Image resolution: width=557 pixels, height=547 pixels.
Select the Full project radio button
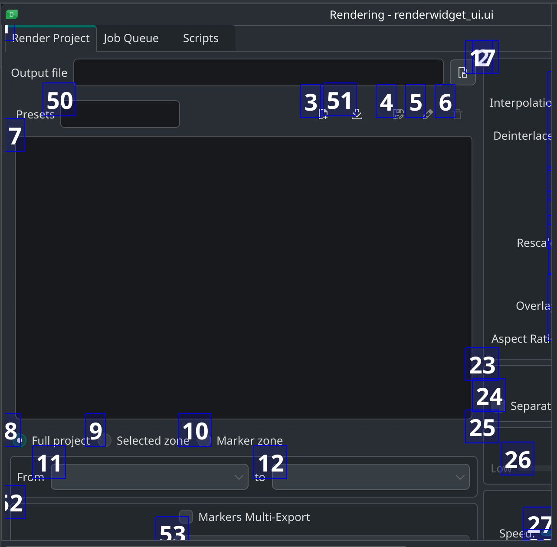click(x=19, y=440)
